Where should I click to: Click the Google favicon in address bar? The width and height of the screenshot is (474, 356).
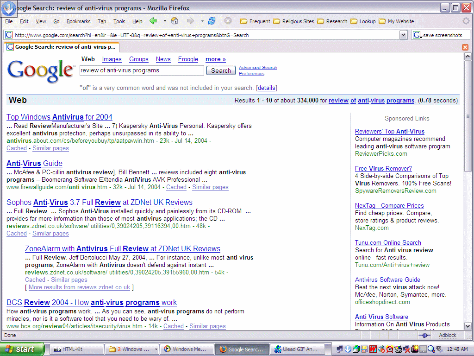point(9,35)
